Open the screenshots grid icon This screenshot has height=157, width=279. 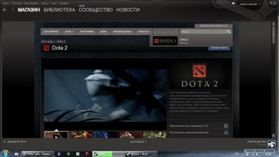[x=226, y=126]
